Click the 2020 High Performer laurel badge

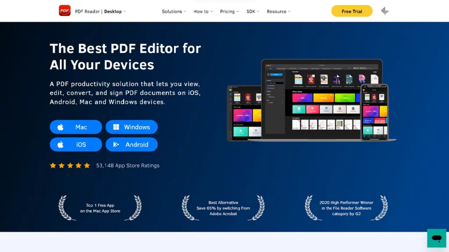click(346, 208)
